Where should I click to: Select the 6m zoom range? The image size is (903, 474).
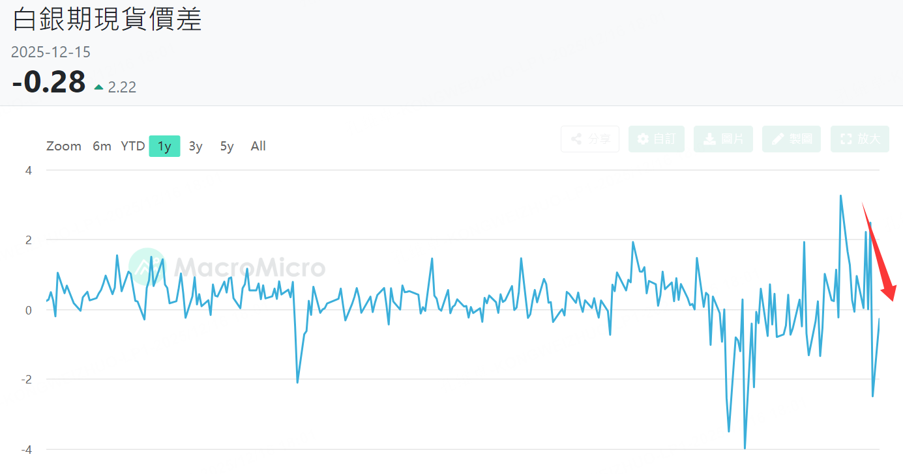pos(102,146)
